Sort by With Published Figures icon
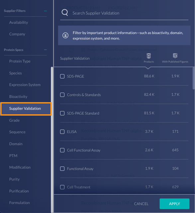This screenshot has width=195, height=213. pos(175,55)
